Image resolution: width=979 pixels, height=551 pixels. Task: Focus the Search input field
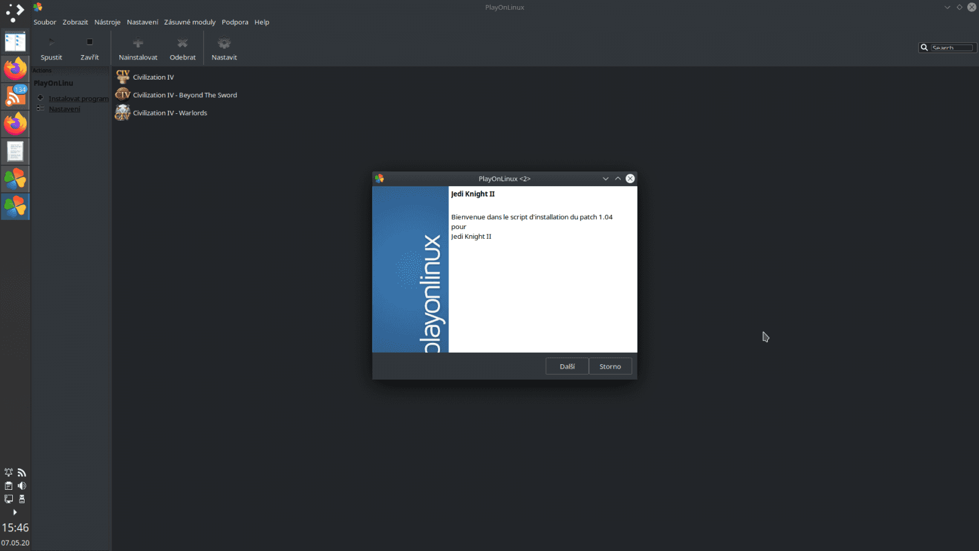pyautogui.click(x=951, y=48)
